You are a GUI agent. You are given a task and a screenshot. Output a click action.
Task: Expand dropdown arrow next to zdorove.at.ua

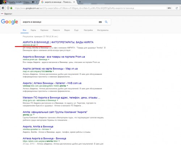pyautogui.click(x=37, y=45)
